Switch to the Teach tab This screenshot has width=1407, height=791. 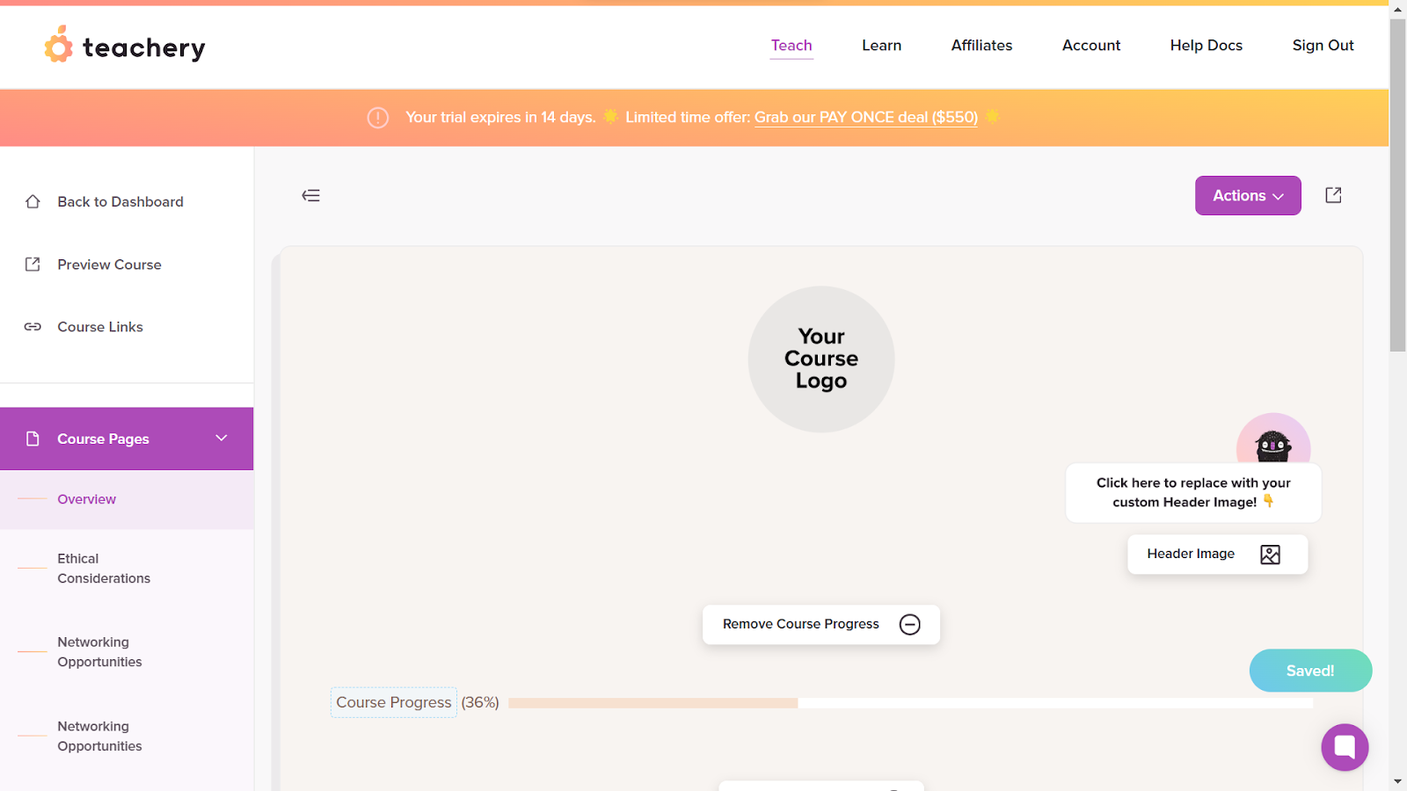point(791,45)
